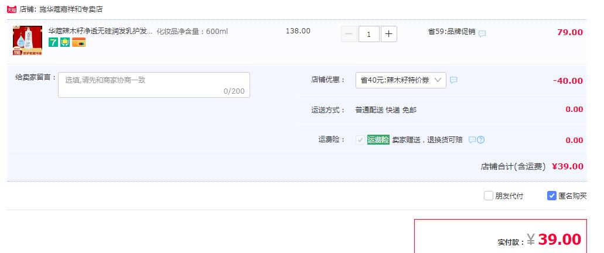Click the discount amount -40.00
604x253 pixels.
coord(568,81)
